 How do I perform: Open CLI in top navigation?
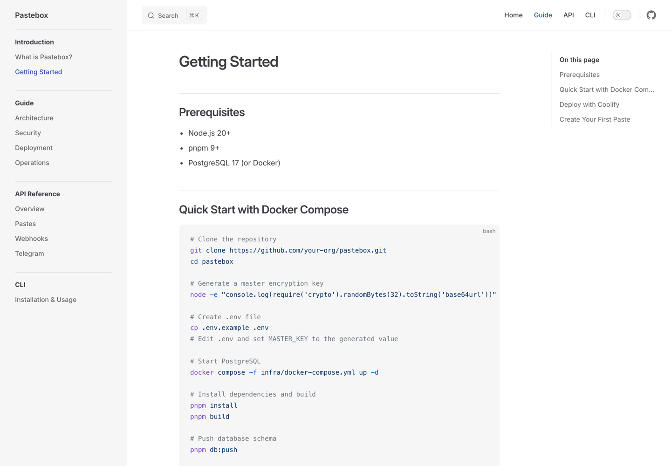590,15
